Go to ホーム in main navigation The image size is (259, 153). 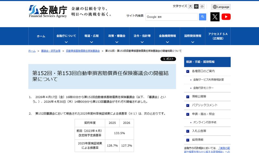pyautogui.click(x=41, y=36)
